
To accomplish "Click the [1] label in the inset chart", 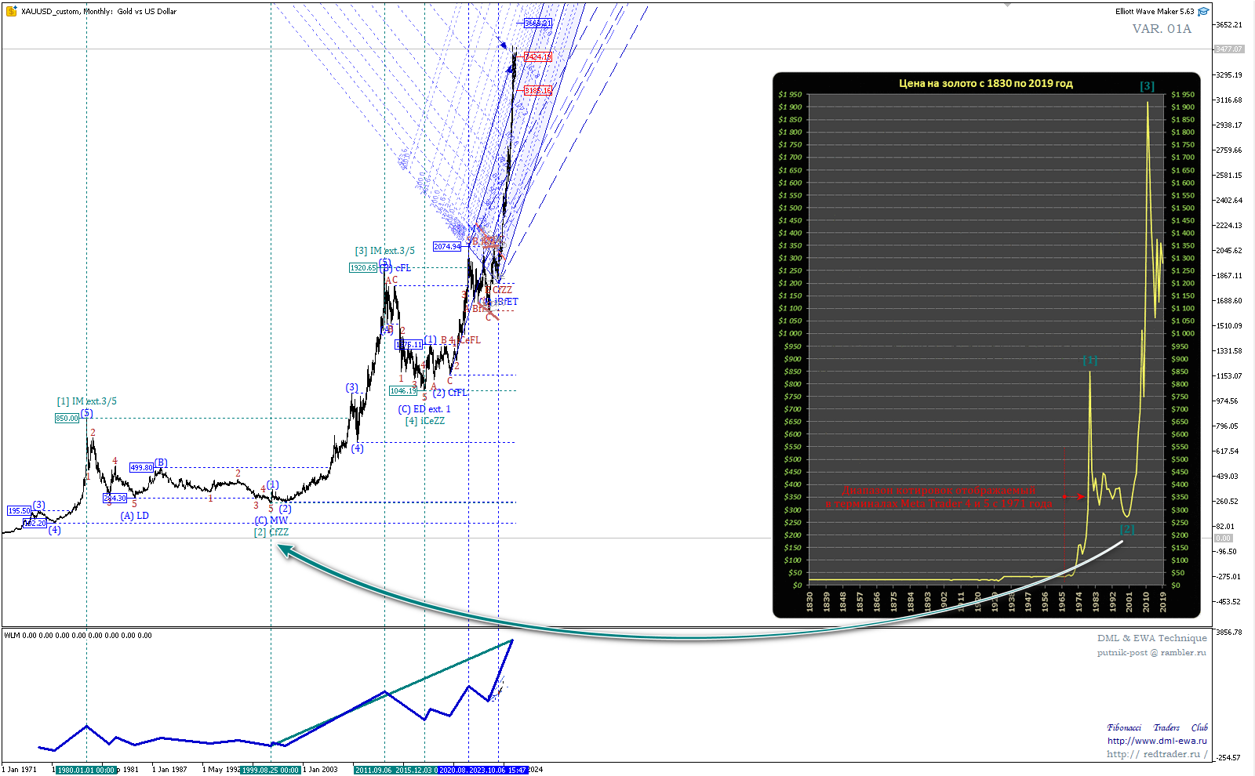I will pyautogui.click(x=1089, y=360).
